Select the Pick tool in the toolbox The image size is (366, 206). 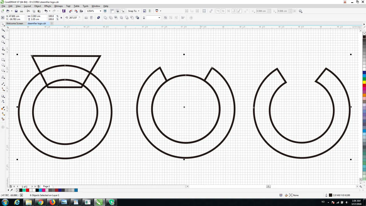point(3,24)
